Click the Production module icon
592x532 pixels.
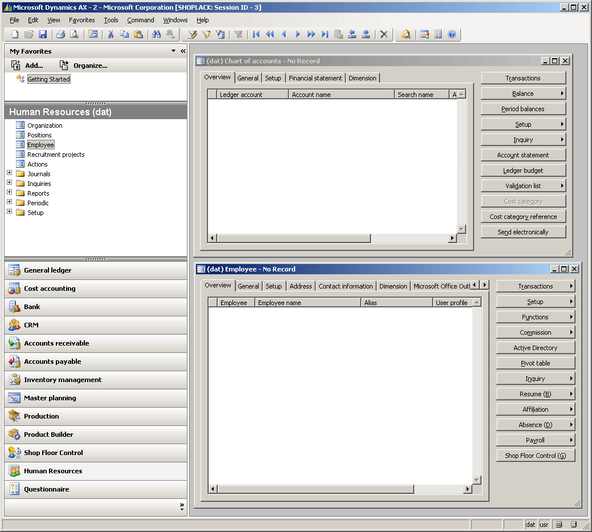point(14,416)
